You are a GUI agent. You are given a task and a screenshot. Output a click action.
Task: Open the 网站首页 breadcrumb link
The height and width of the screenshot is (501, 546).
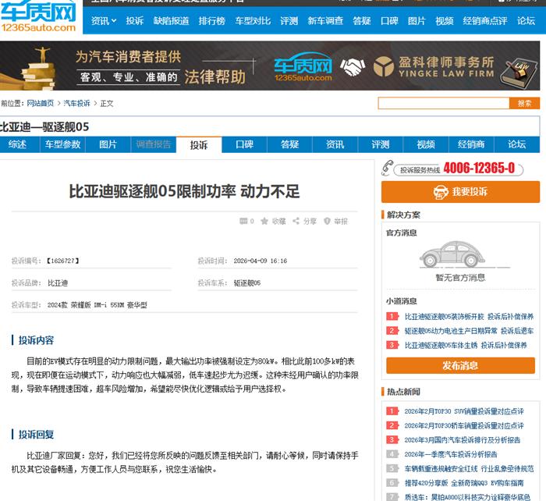pos(41,103)
